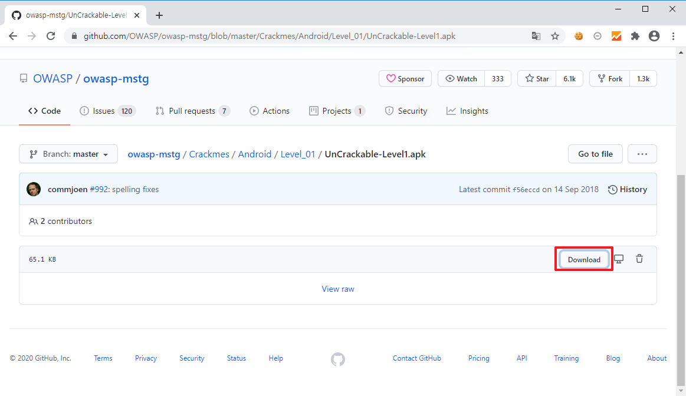Expand the Branch: master dropdown
Image resolution: width=686 pixels, height=396 pixels.
click(x=68, y=154)
